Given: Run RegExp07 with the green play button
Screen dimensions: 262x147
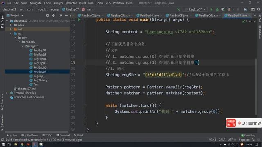Looking at the screenshot, I should [x=212, y=9].
